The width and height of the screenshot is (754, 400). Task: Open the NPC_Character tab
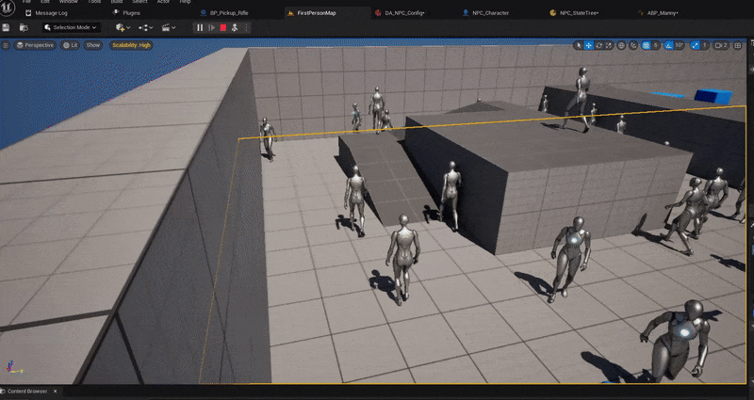[485, 13]
